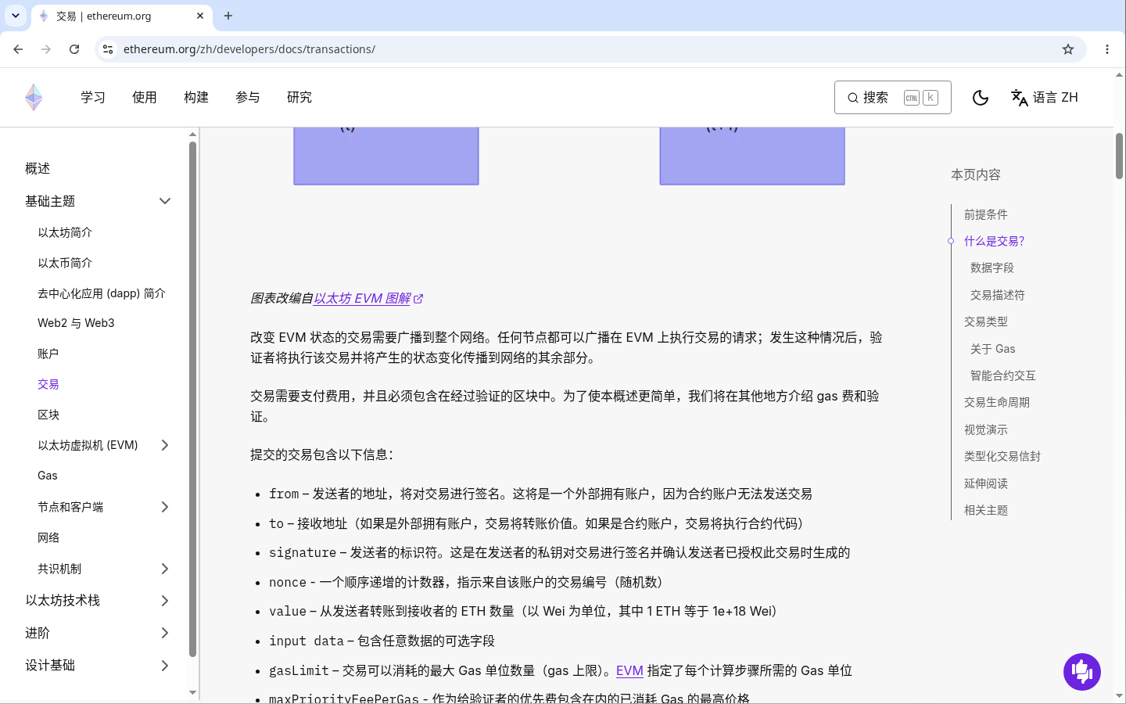Viewport: 1126px width, 704px height.
Task: Collapse the 基础主题 sidebar section
Action: coord(165,201)
